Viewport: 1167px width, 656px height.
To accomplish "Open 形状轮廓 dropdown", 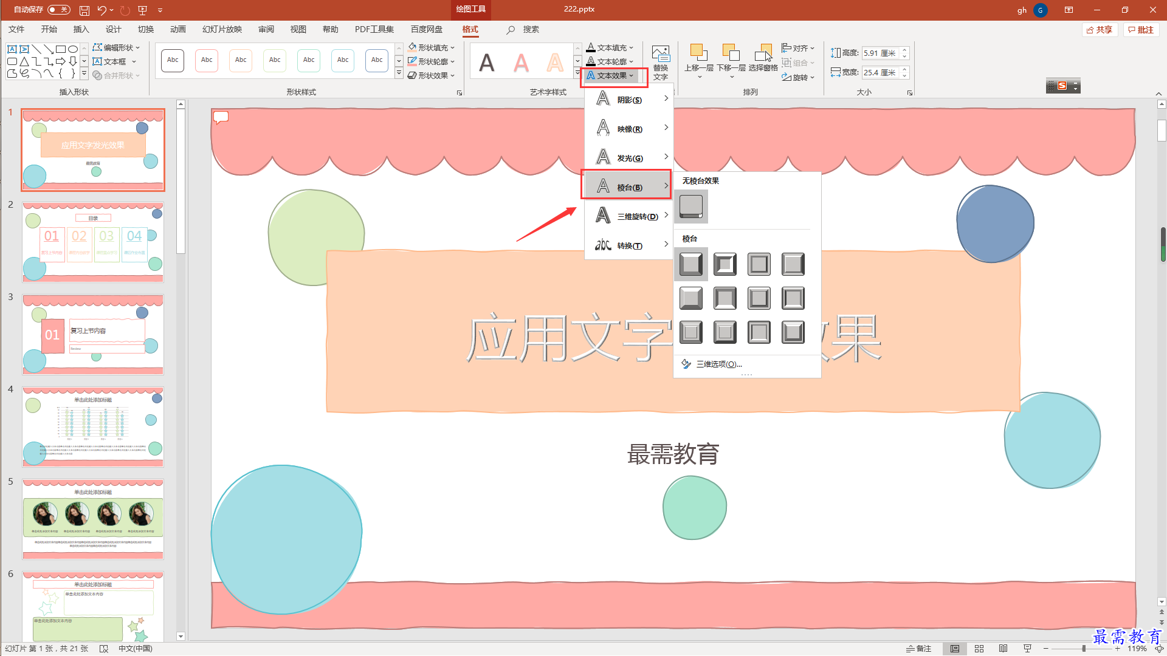I will pos(432,61).
